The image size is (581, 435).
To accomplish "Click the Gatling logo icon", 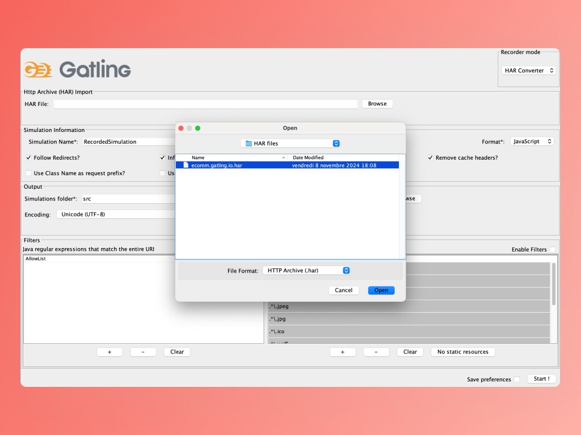I will point(38,70).
